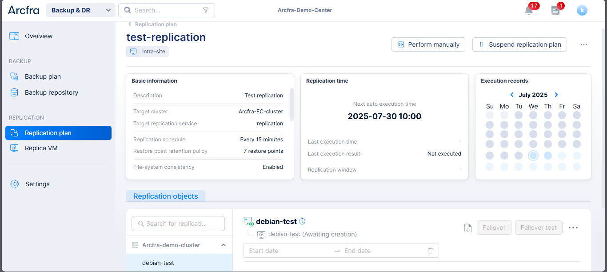The image size is (607, 272).
Task: Click the user avatar icon
Action: point(582,11)
